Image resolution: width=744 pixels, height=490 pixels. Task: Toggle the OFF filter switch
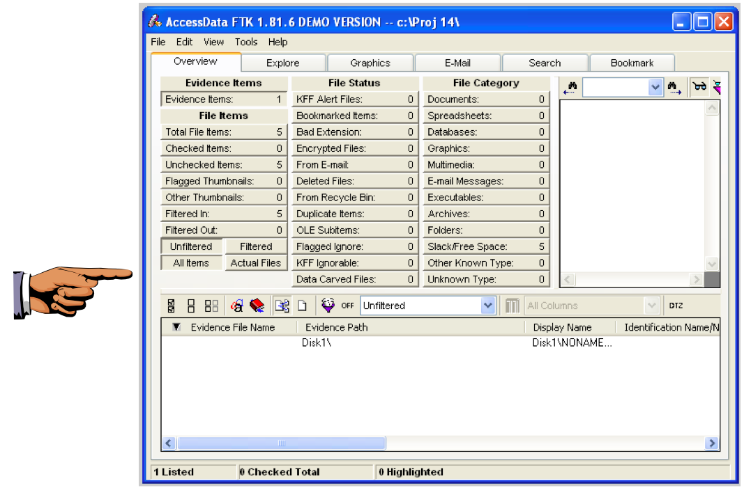[x=347, y=306]
